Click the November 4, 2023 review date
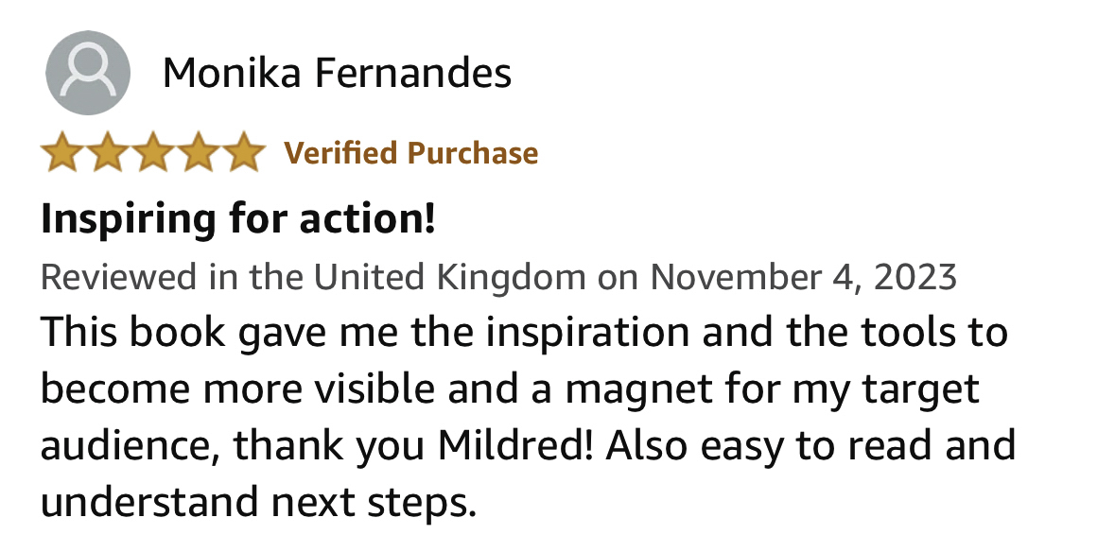Image resolution: width=1115 pixels, height=535 pixels. (803, 277)
